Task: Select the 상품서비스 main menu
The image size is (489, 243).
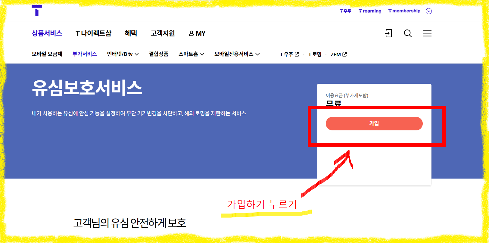Action: coord(47,33)
